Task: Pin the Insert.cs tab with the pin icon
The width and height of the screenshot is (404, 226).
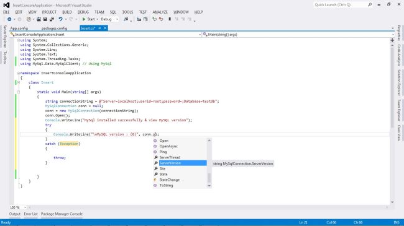Action: [x=99, y=28]
